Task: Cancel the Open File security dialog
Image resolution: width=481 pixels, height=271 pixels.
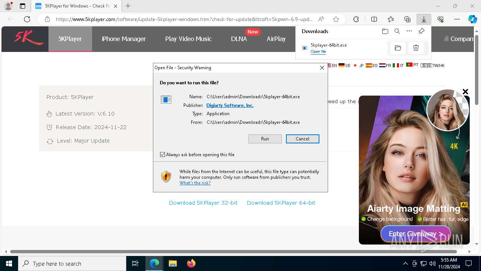Action: point(303,139)
